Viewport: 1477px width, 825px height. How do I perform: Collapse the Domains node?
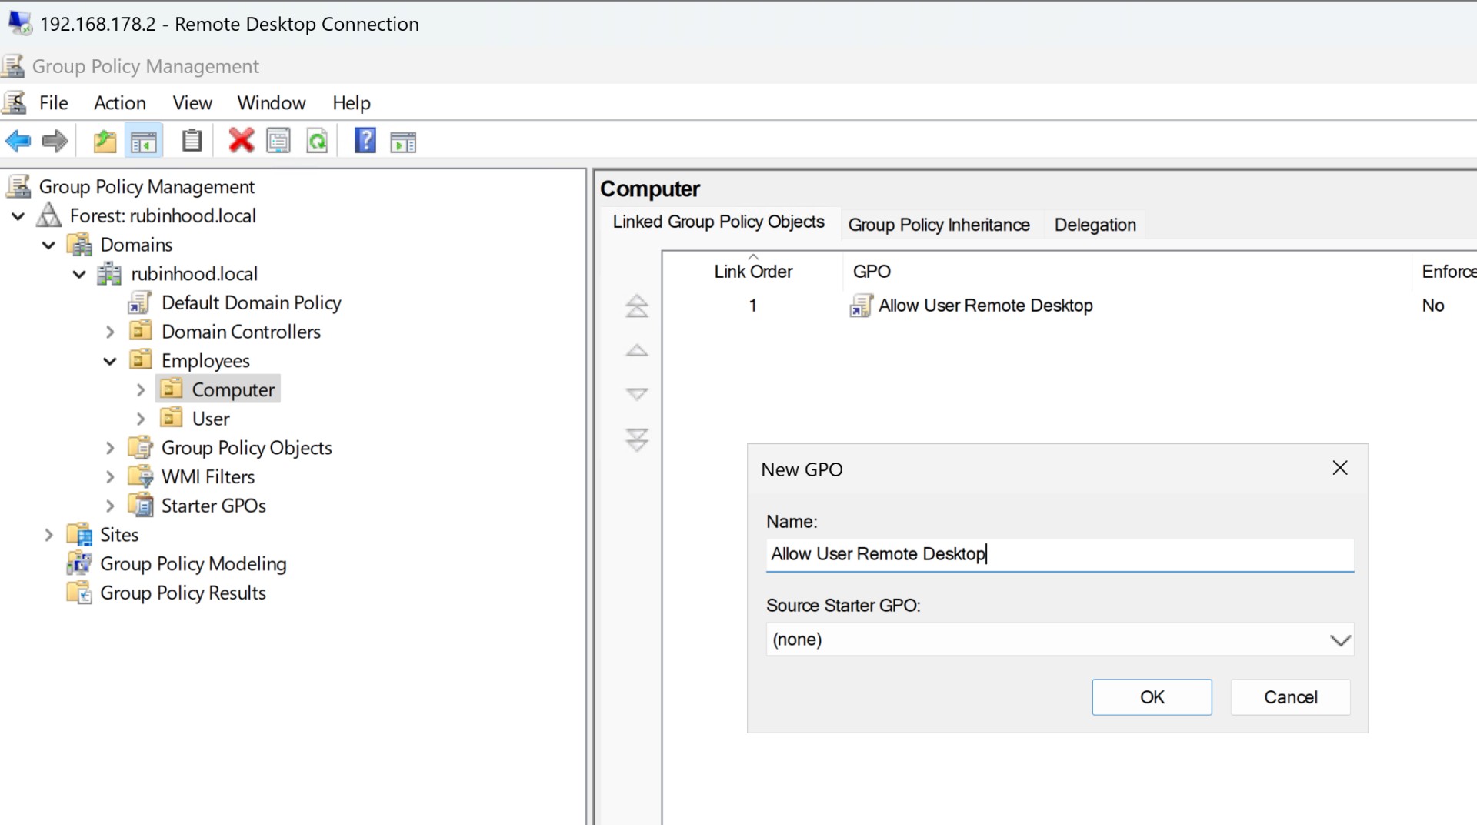(48, 245)
